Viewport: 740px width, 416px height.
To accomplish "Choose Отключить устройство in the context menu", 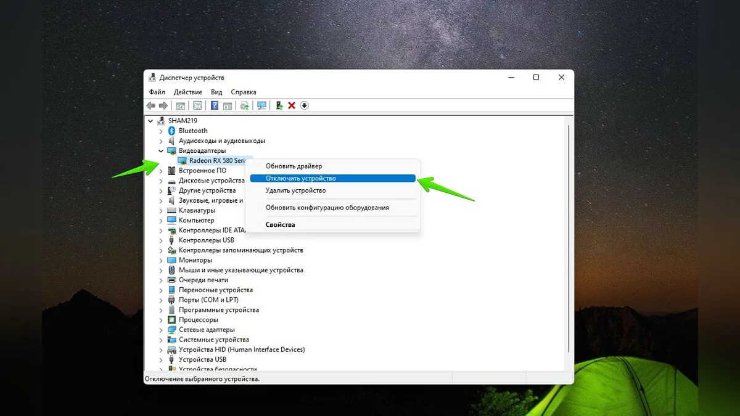I will [x=301, y=178].
